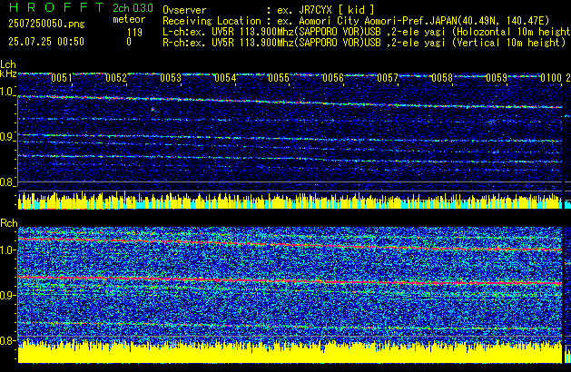The height and width of the screenshot is (372, 571).
Task: Click the Lch yellow signal level bar graph
Action: (290, 201)
